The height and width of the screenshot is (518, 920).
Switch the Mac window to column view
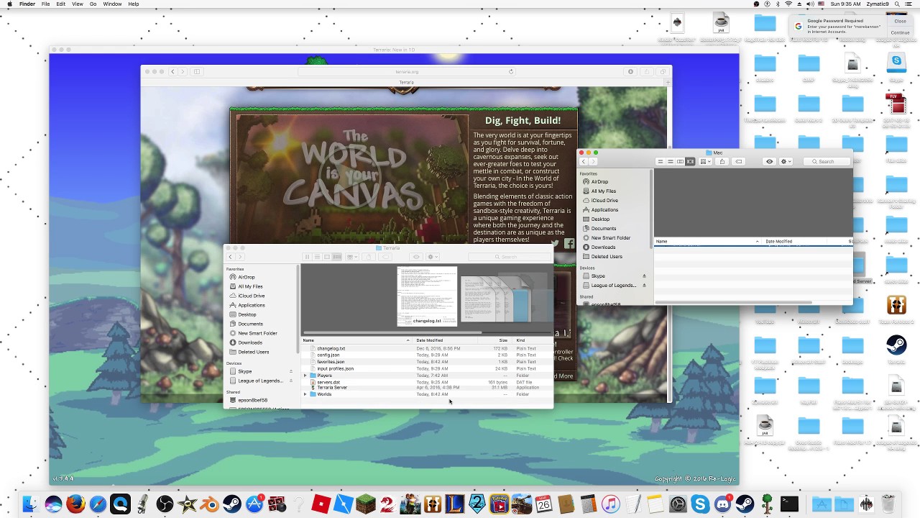point(680,162)
